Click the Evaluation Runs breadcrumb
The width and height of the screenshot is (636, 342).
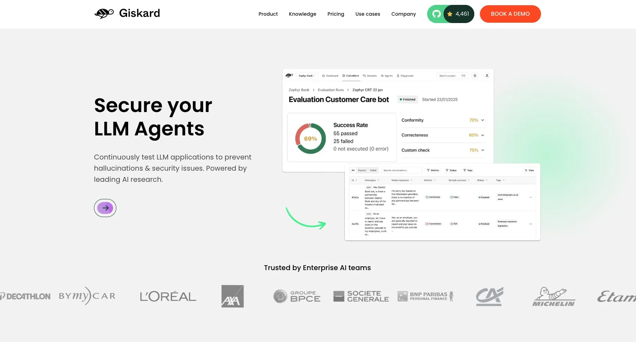331,90
